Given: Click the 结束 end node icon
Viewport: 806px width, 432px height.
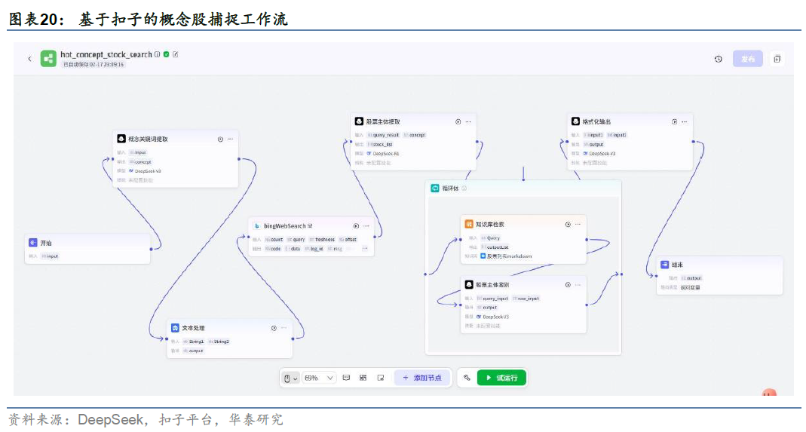Looking at the screenshot, I should (x=665, y=265).
